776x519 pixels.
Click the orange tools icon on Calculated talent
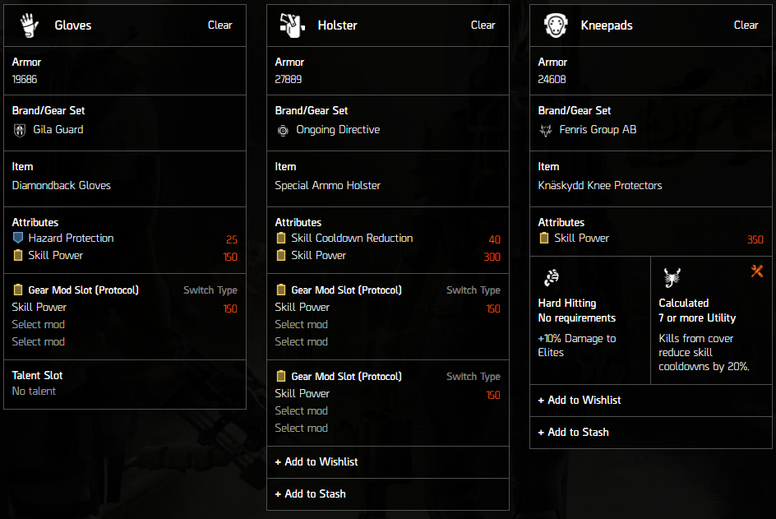click(x=757, y=271)
